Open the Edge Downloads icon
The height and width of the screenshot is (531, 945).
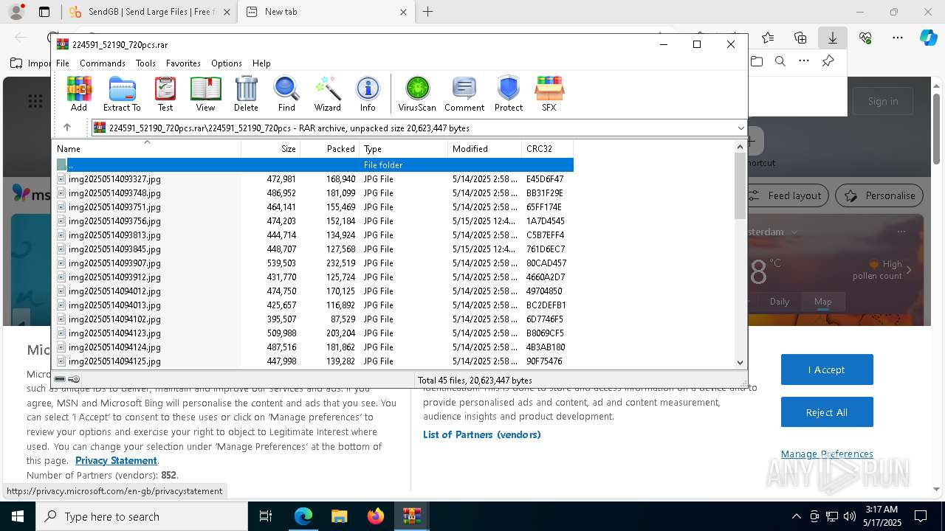832,38
